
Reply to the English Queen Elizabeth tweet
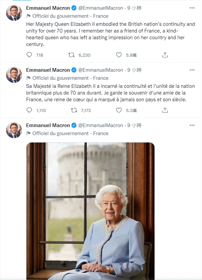[29, 55]
